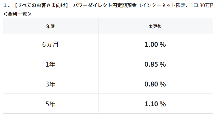213x115 pixels.
Task: Click the 3年 term cell
Action: point(51,84)
